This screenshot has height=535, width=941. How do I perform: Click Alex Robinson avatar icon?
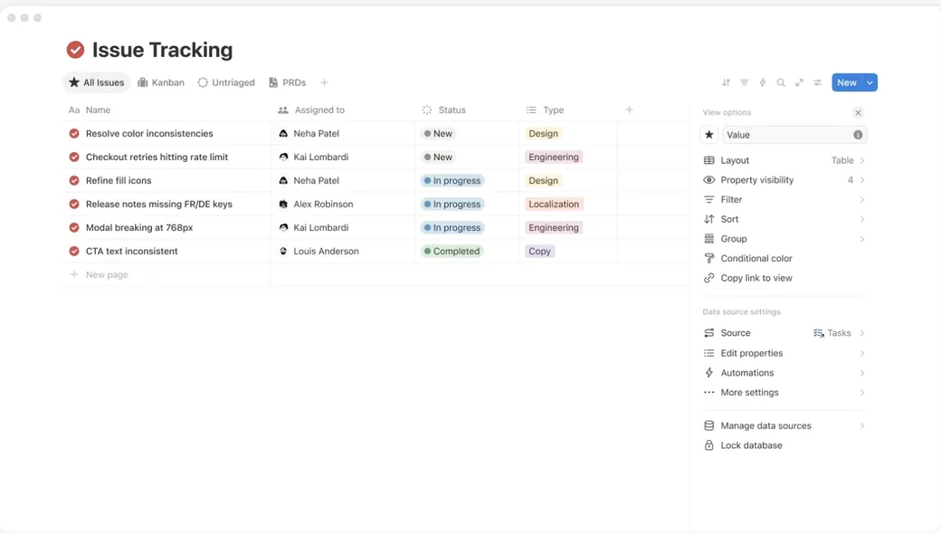[x=283, y=205]
